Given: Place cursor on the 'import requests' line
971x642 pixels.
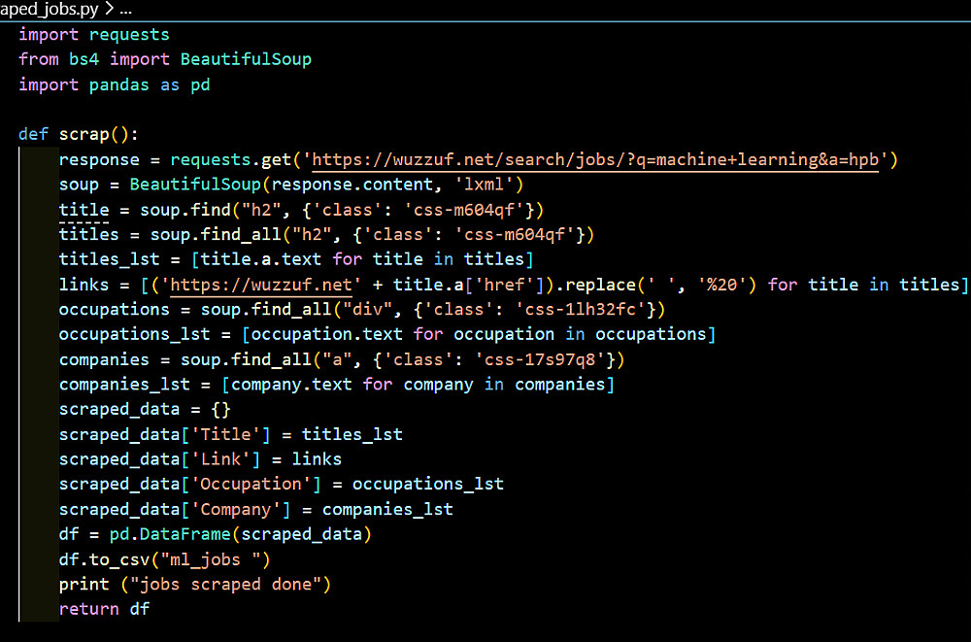Looking at the screenshot, I should click(93, 34).
